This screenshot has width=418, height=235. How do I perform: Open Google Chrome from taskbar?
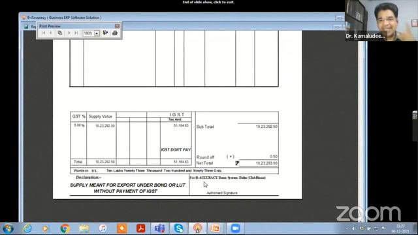click(x=65, y=228)
